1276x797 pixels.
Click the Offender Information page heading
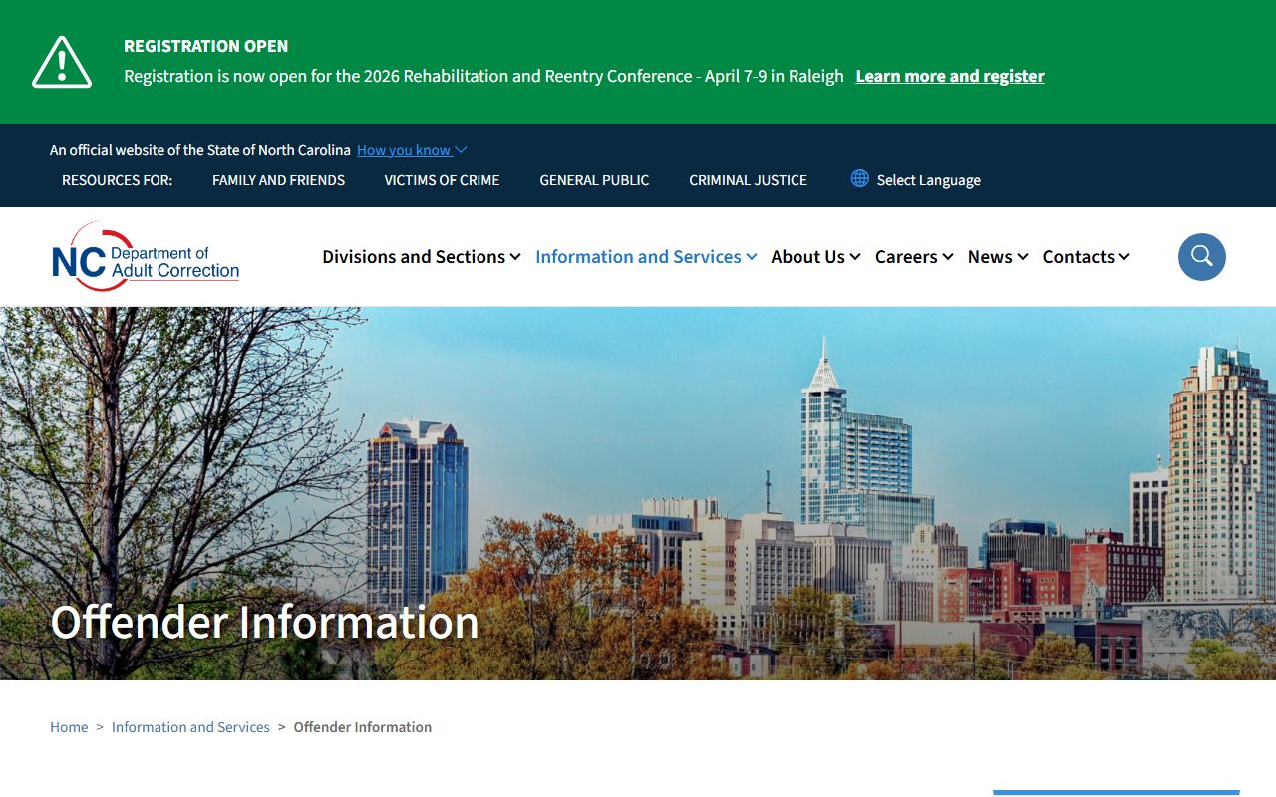[264, 622]
